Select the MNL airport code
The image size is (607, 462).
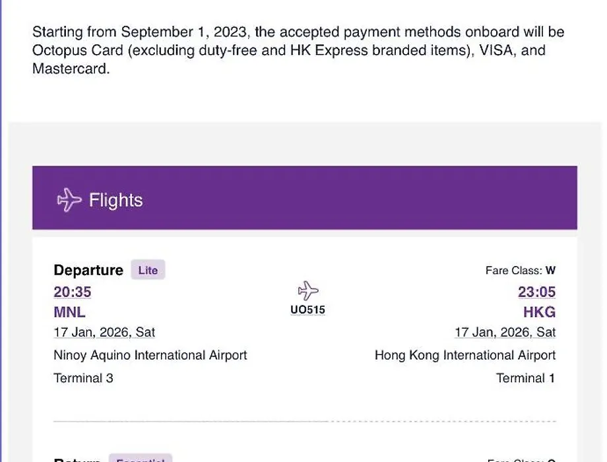(x=69, y=312)
